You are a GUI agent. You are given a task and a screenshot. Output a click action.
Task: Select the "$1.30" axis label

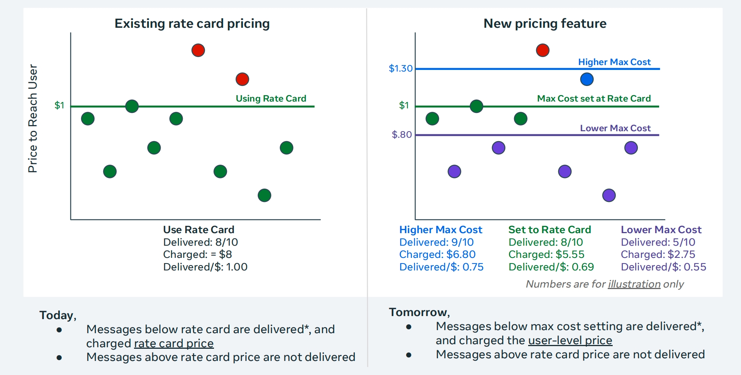[401, 68]
